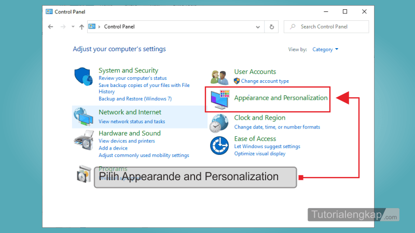Open System and Security category
The image size is (415, 233).
128,70
